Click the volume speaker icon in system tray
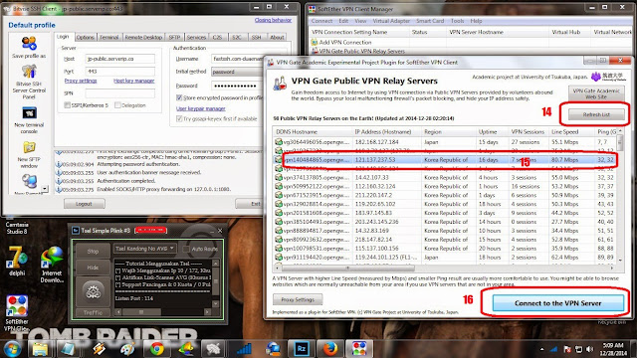The height and width of the screenshot is (358, 637). (589, 349)
